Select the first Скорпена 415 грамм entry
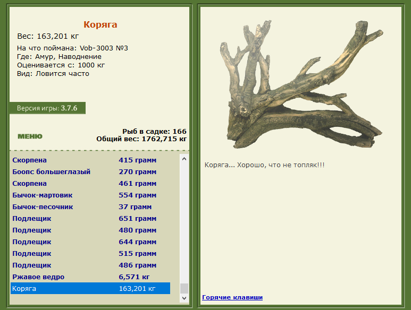Viewport: 411px width, 310px height. (x=90, y=160)
